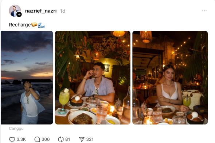Open comments via the speech bubble icon
This screenshot has width=215, height=143.
tap(37, 139)
